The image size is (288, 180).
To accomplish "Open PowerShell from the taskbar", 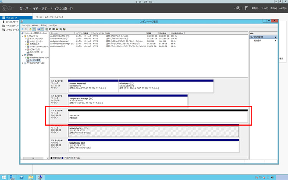I will click(x=22, y=177).
